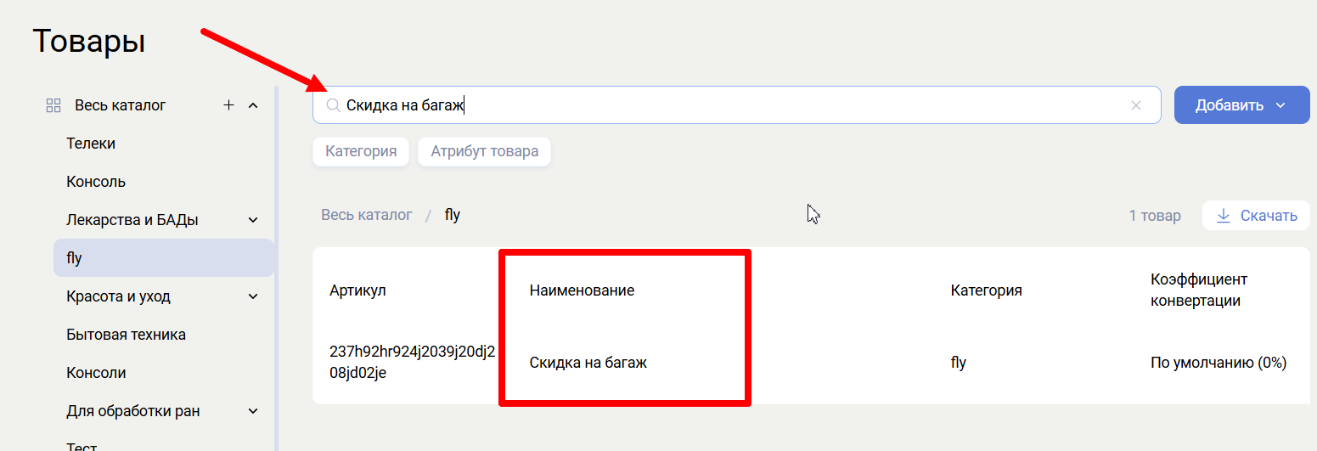
Task: Expand the Для обработки ран category
Action: pyautogui.click(x=253, y=411)
